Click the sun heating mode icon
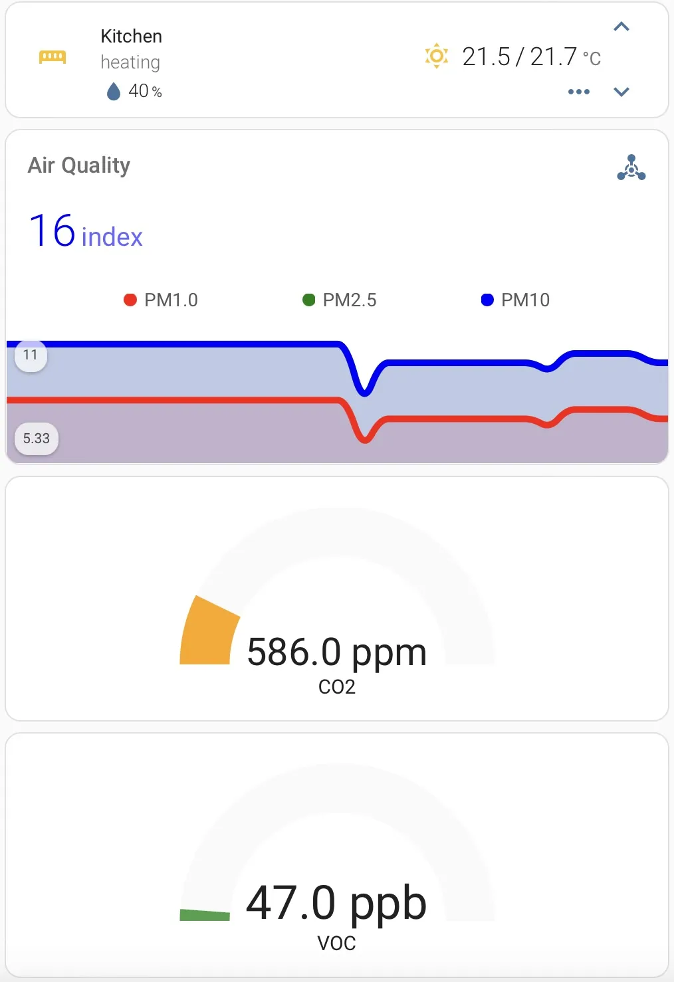The width and height of the screenshot is (674, 982). pyautogui.click(x=437, y=56)
